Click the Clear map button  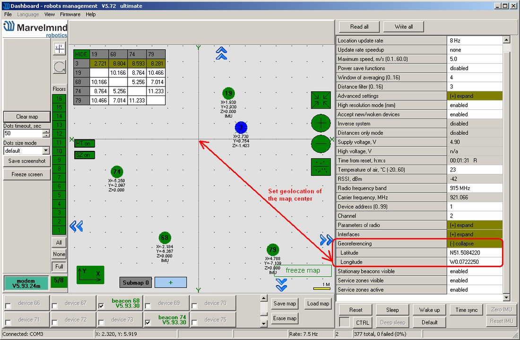[27, 117]
